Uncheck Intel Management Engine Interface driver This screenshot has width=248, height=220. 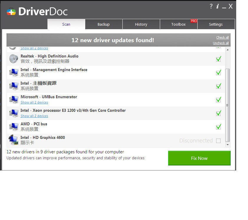[x=219, y=73]
